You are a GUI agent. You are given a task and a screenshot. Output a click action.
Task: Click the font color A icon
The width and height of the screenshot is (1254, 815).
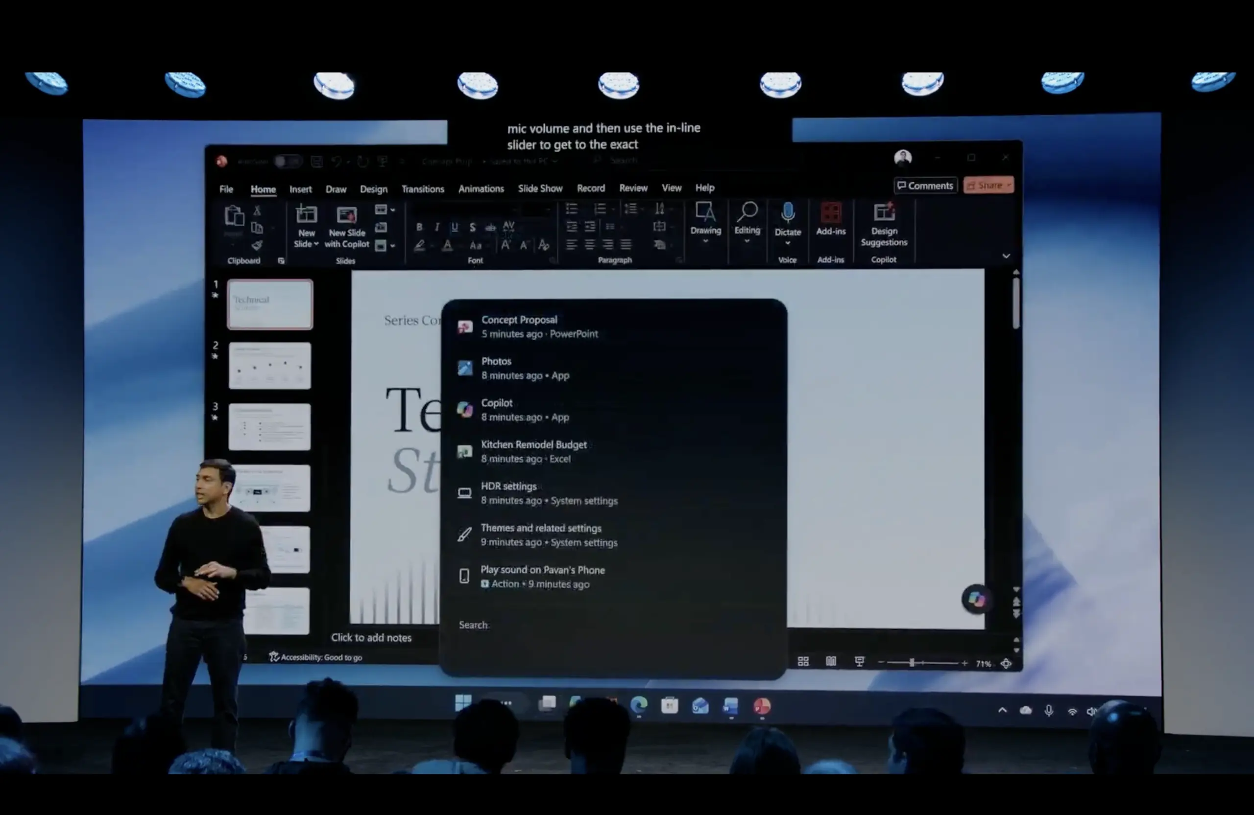(447, 245)
